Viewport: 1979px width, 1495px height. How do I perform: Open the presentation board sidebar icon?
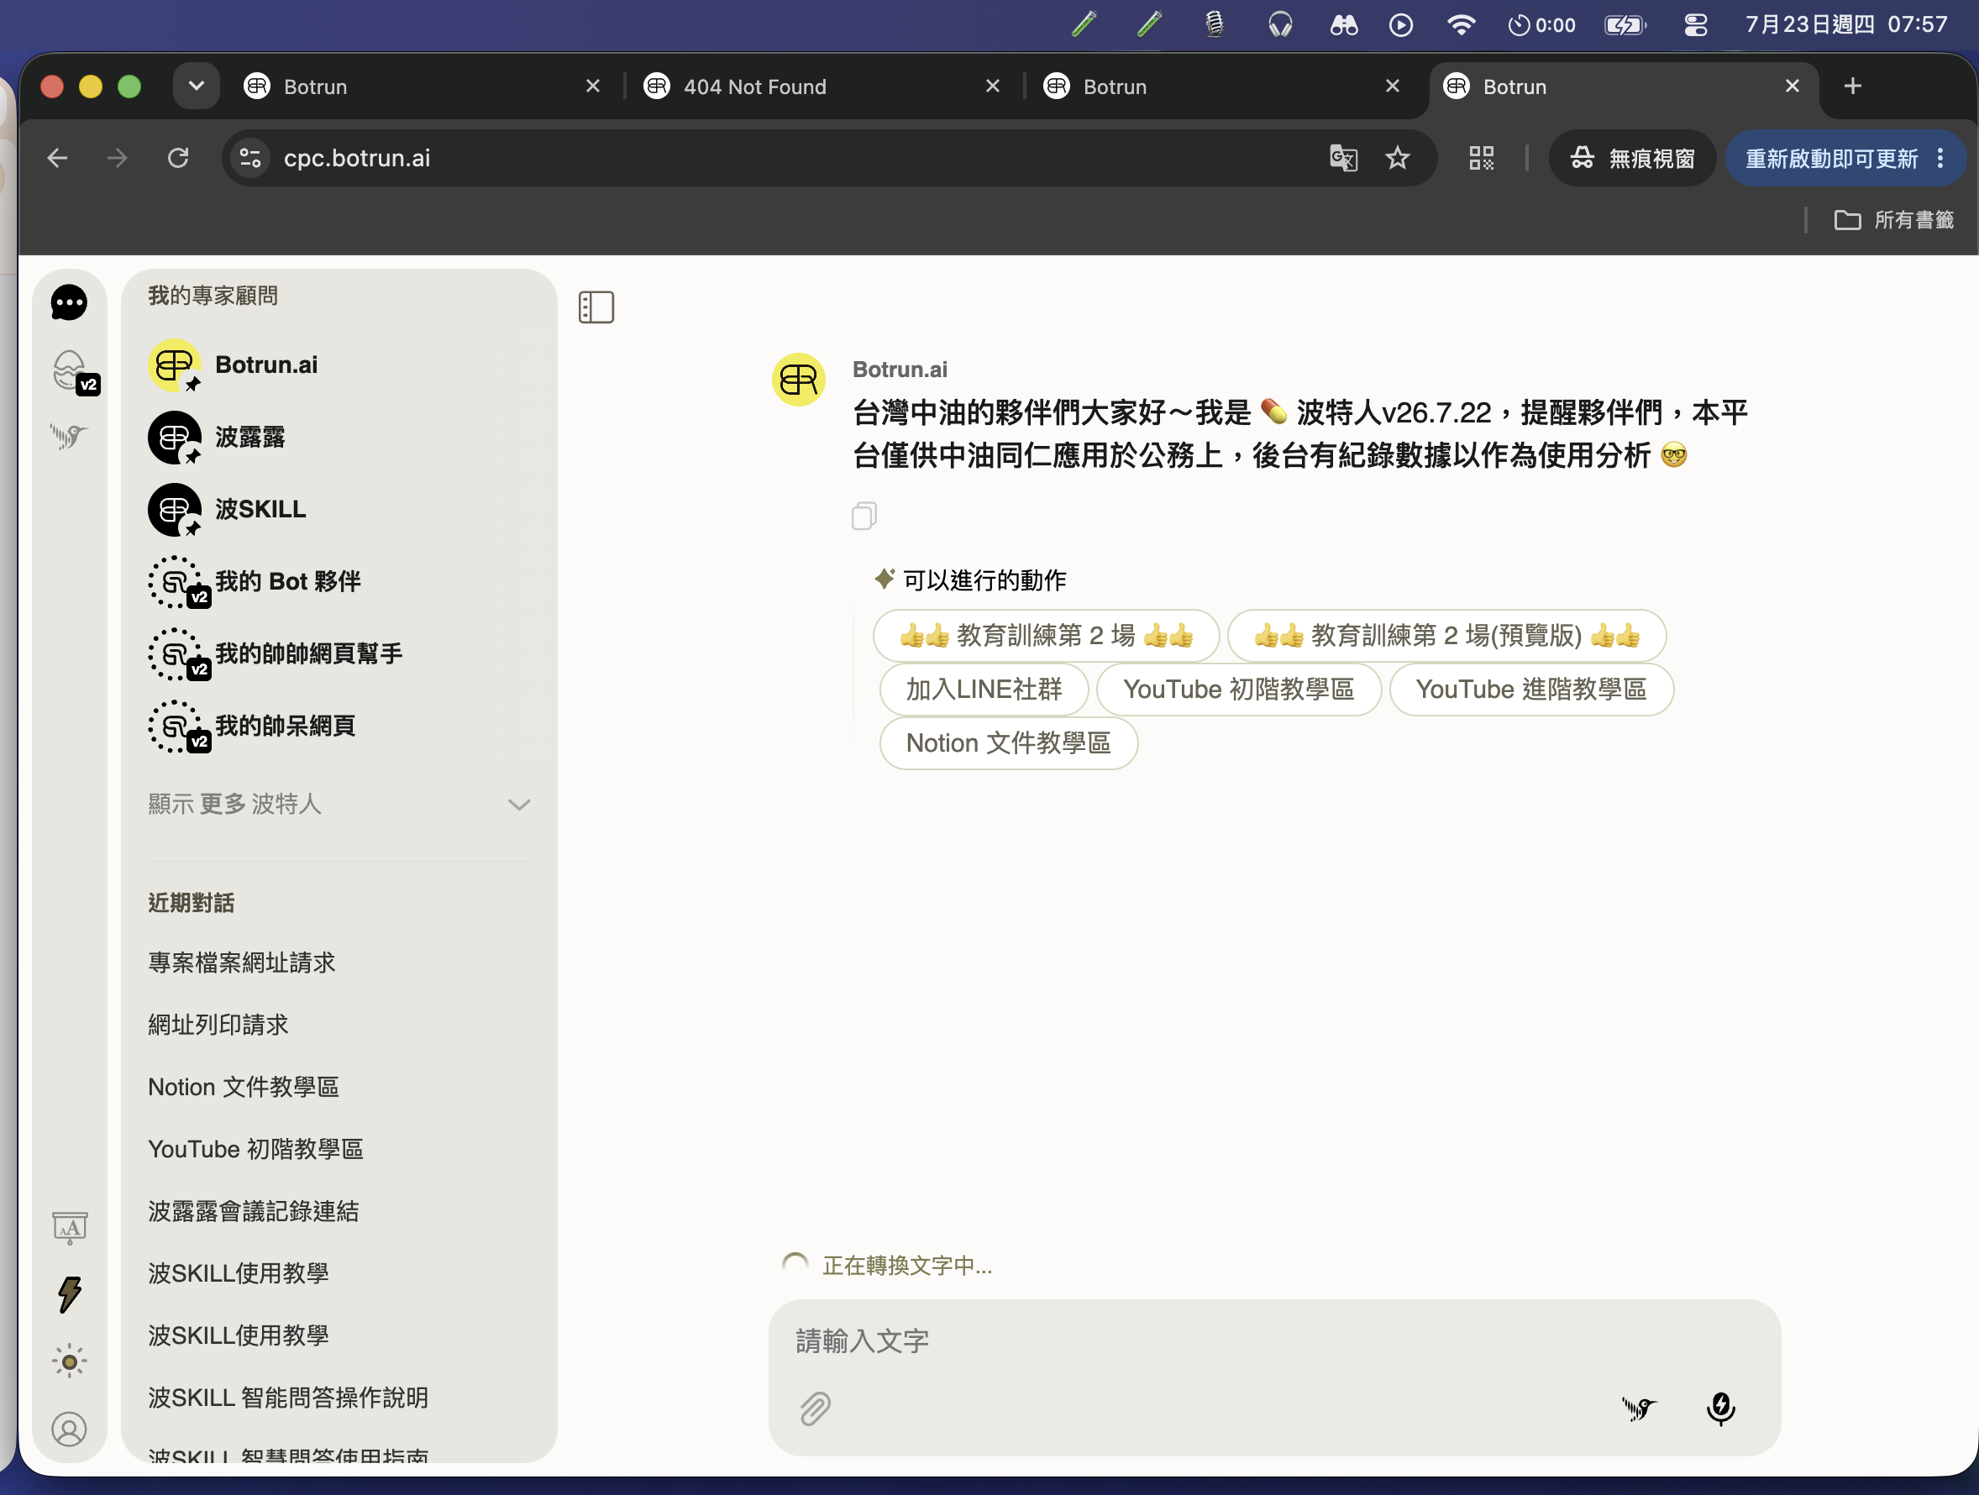point(69,1227)
